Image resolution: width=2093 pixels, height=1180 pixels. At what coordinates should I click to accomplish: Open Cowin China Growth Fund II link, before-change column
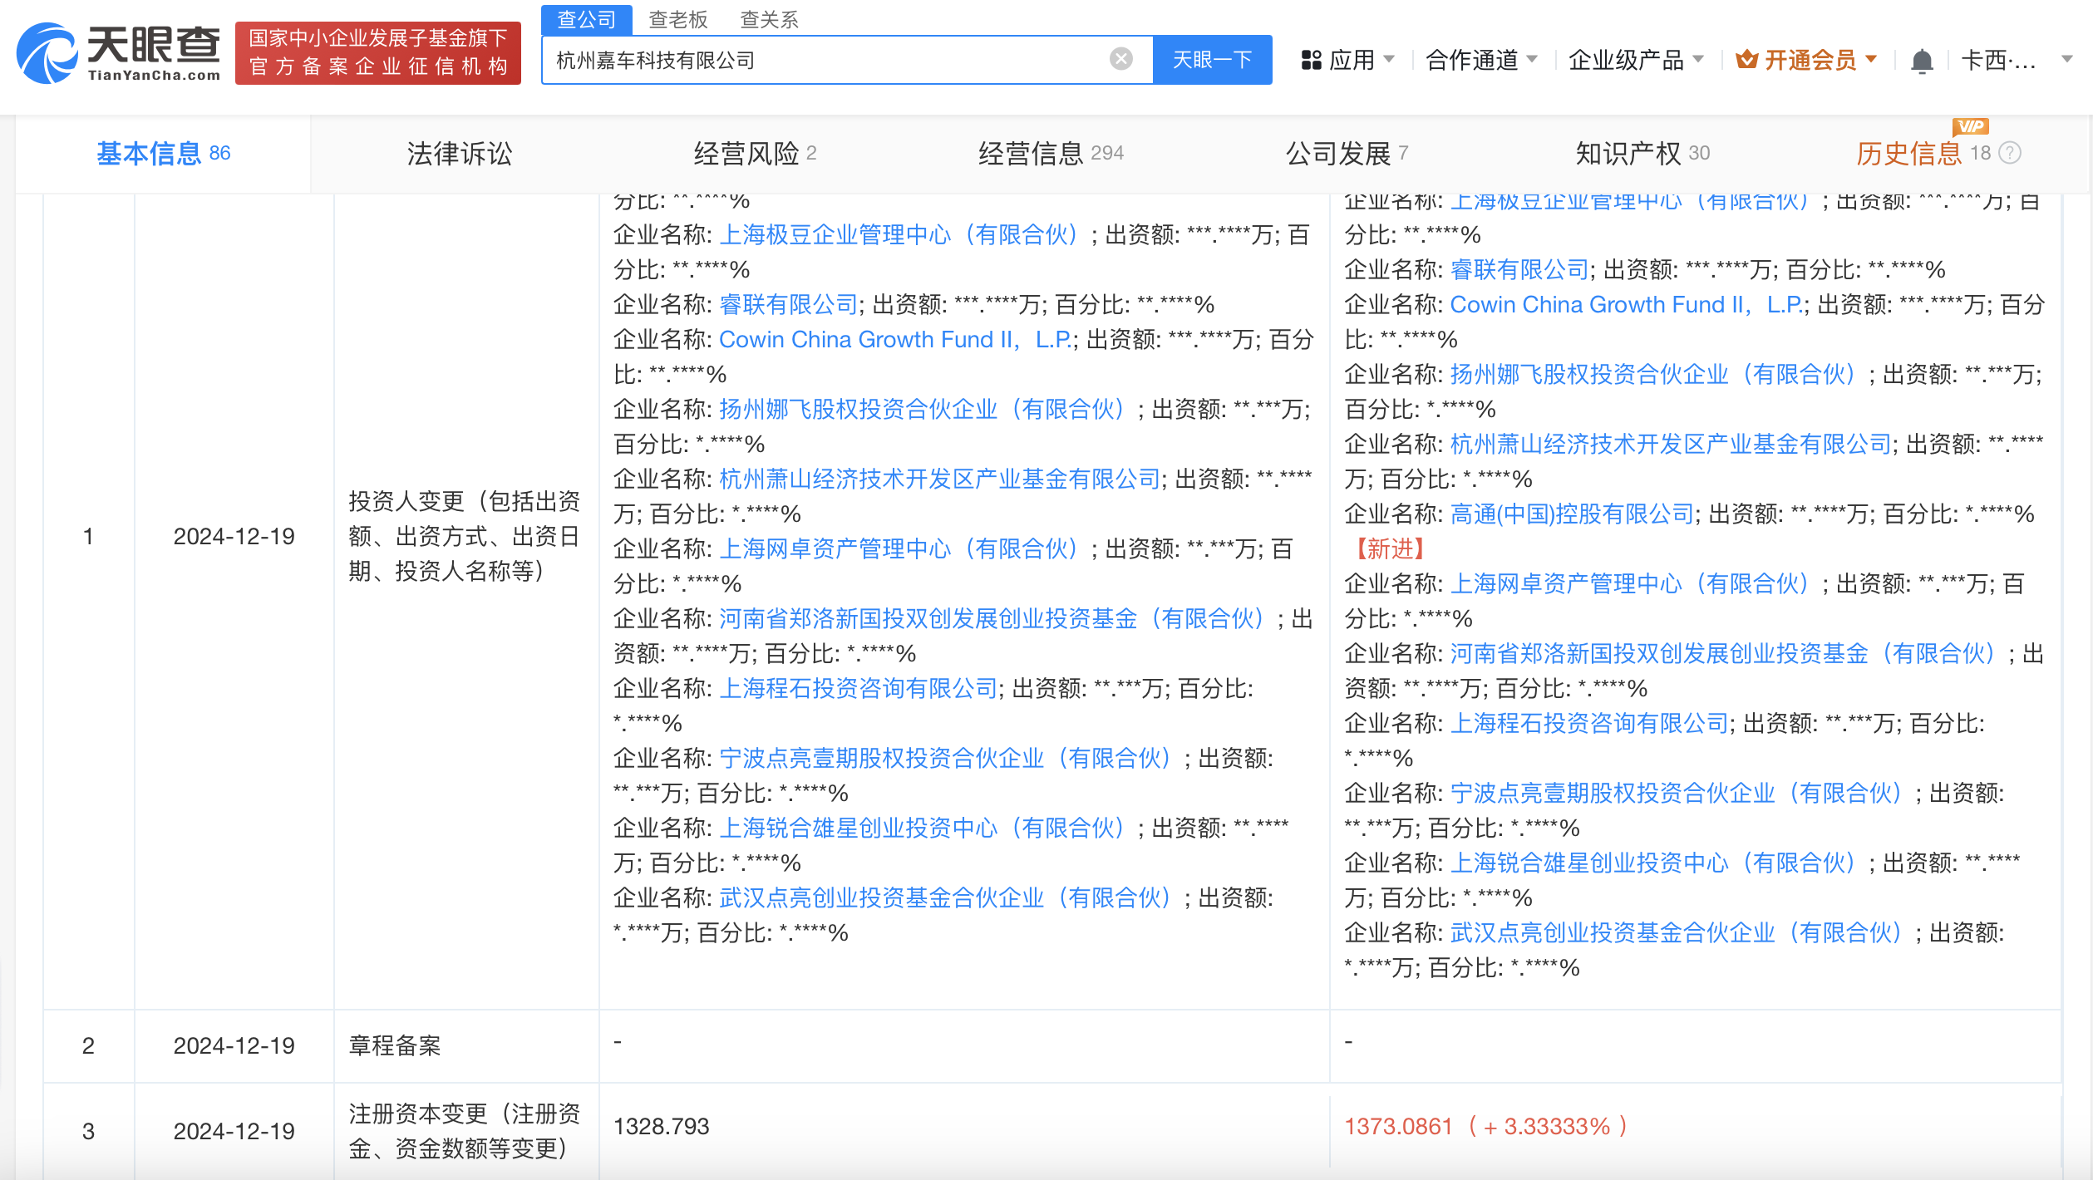click(x=896, y=340)
